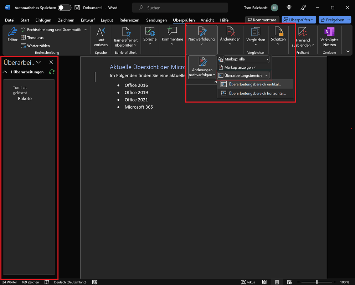Viewport: 355px width, 285px height.
Task: Open the Änderungen ribbon group
Action: click(x=230, y=36)
